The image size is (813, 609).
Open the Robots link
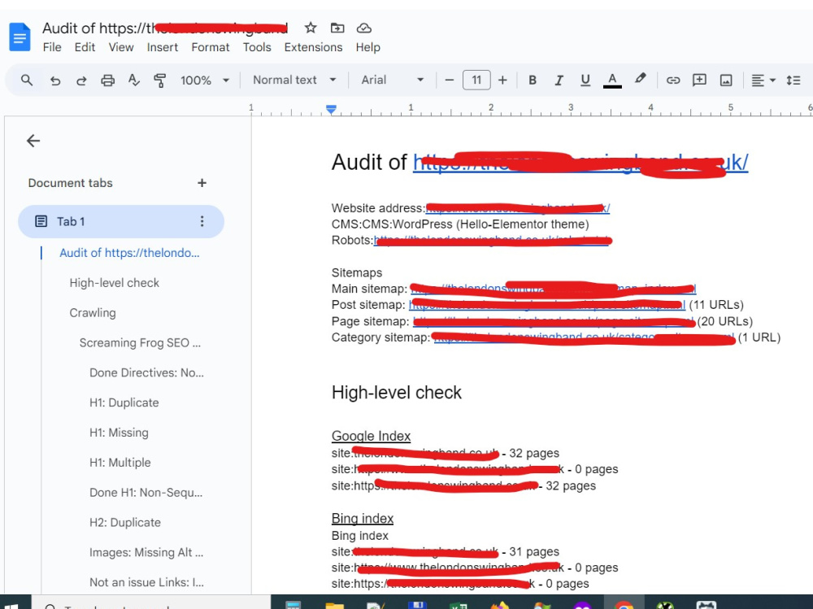(x=491, y=240)
